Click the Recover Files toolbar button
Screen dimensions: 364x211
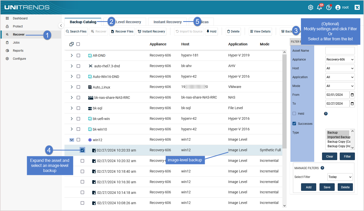point(122,32)
